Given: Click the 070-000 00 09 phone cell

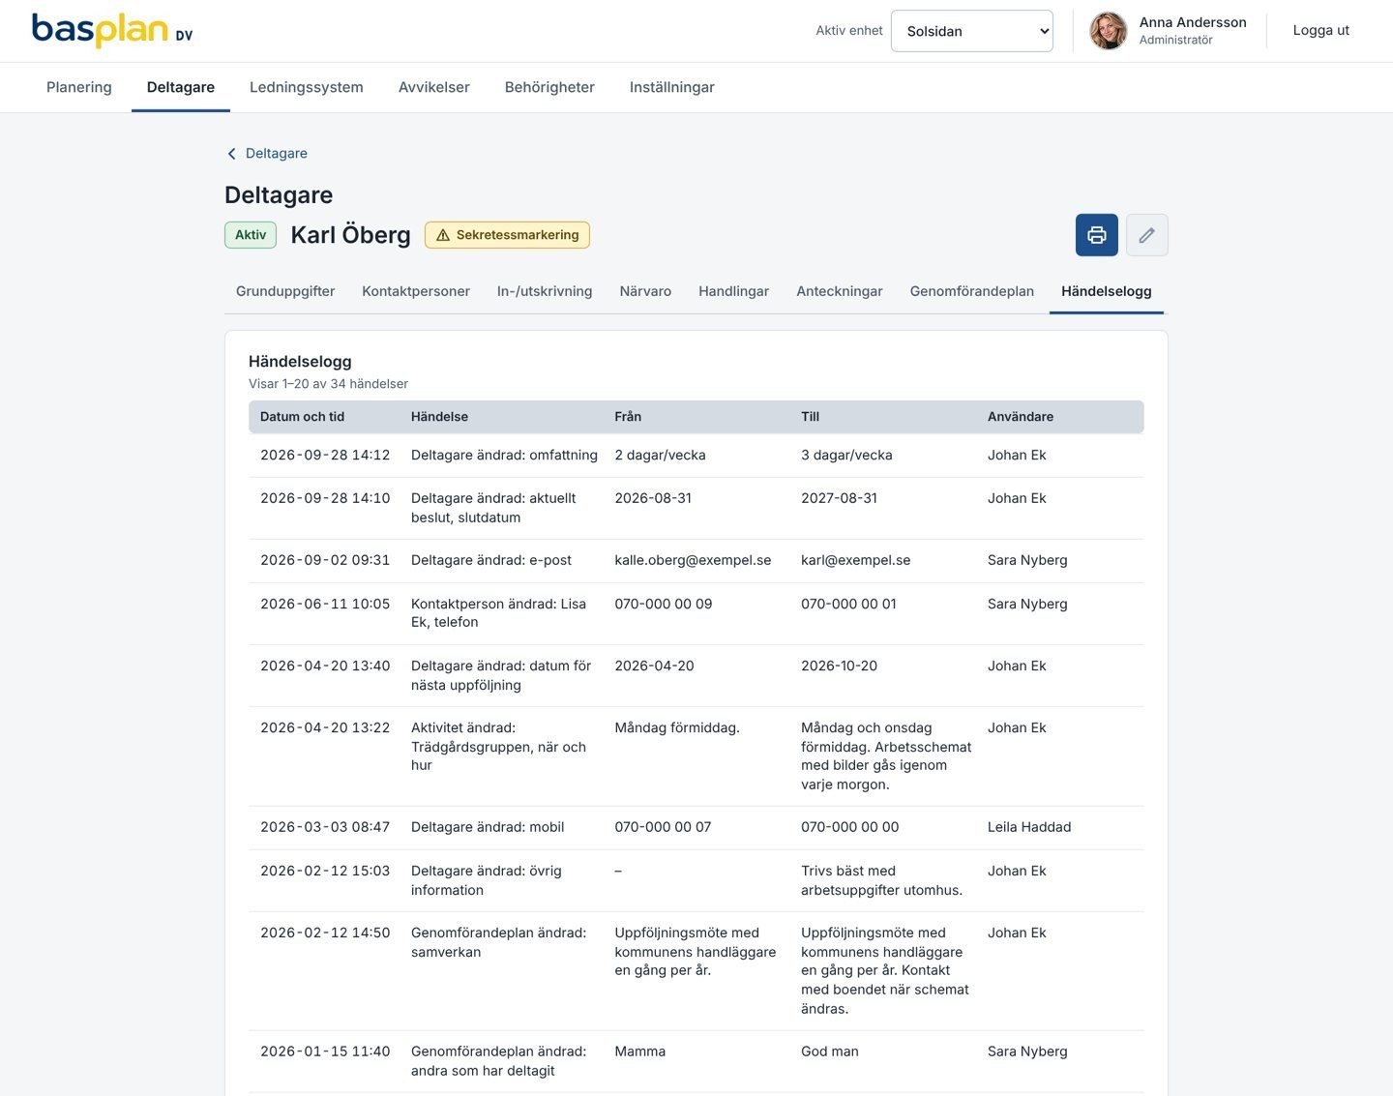Looking at the screenshot, I should [664, 605].
